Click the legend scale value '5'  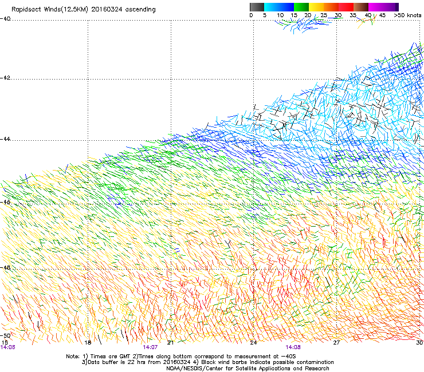pyautogui.click(x=265, y=15)
